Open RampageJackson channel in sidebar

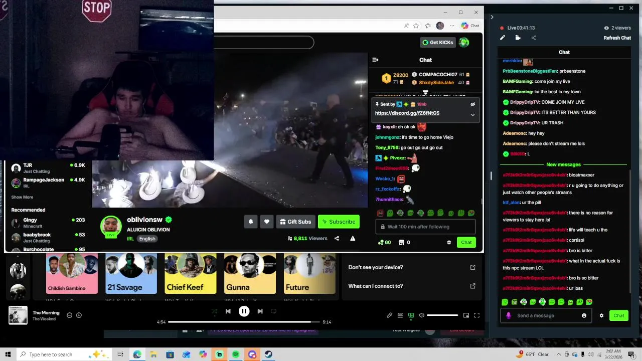48,183
